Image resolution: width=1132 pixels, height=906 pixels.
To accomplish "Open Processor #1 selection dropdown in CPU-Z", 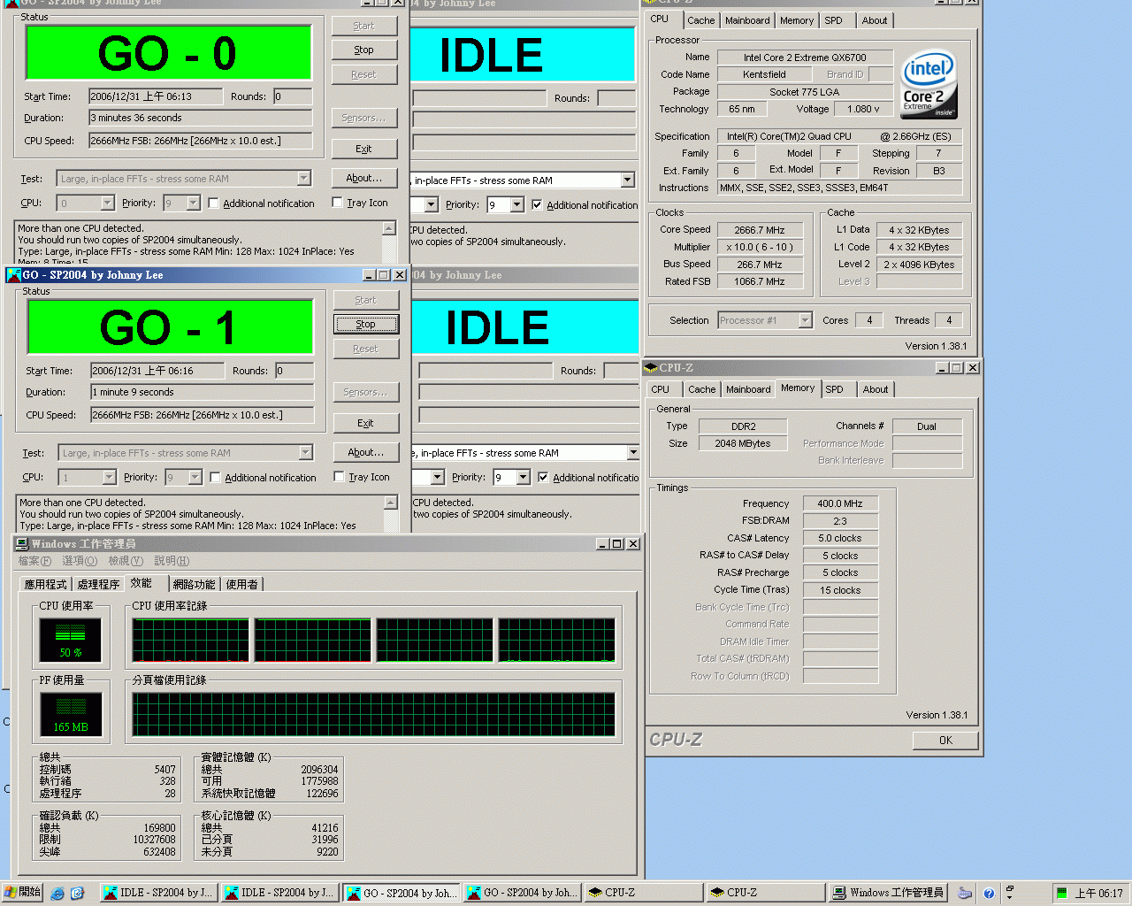I will tap(805, 320).
